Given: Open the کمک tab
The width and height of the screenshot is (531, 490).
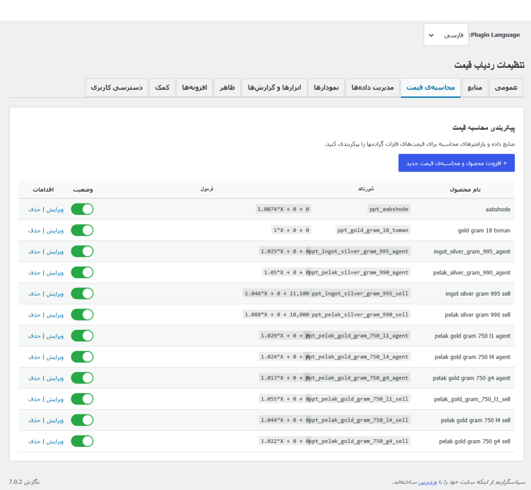Looking at the screenshot, I should [162, 88].
